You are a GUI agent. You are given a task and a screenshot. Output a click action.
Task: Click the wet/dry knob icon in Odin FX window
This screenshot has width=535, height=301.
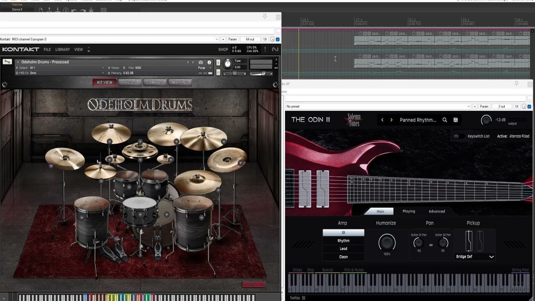524,107
